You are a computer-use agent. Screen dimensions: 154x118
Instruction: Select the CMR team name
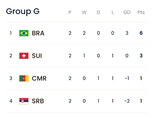(x=39, y=78)
